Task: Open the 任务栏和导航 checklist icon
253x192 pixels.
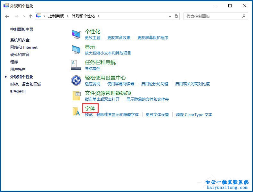Action: click(76, 65)
